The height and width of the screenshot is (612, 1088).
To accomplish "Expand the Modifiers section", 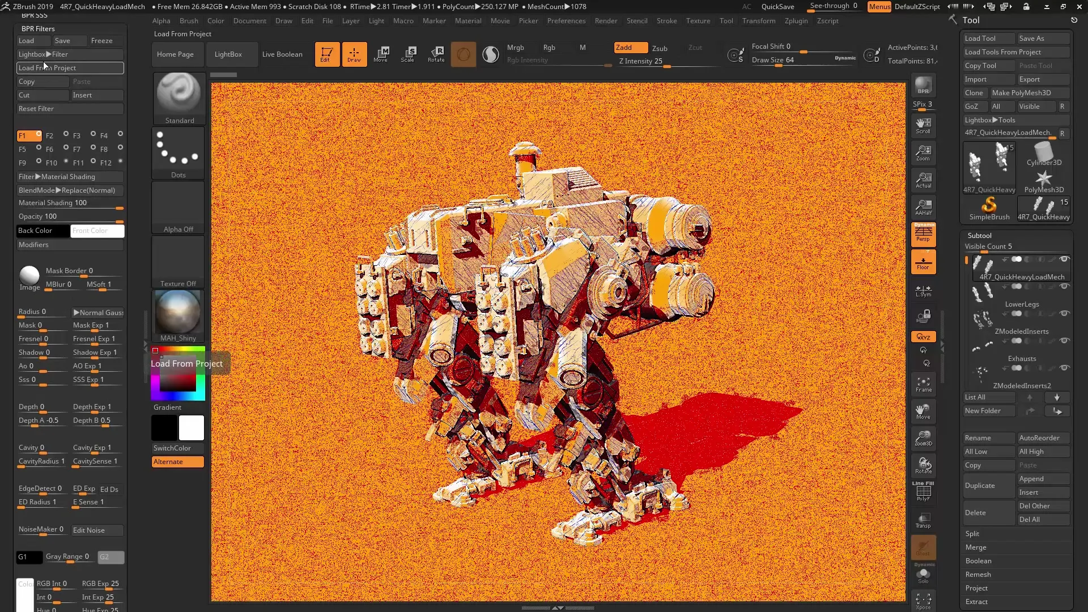I will (x=70, y=245).
